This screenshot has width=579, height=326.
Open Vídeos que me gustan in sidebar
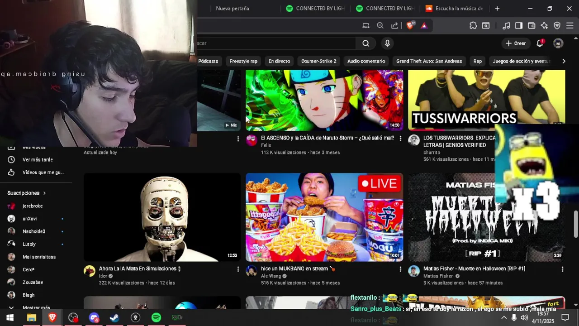tap(38, 173)
